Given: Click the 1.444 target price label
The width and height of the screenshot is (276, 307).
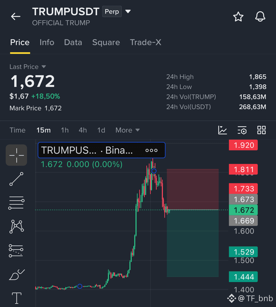Looking at the screenshot, I should (x=243, y=277).
